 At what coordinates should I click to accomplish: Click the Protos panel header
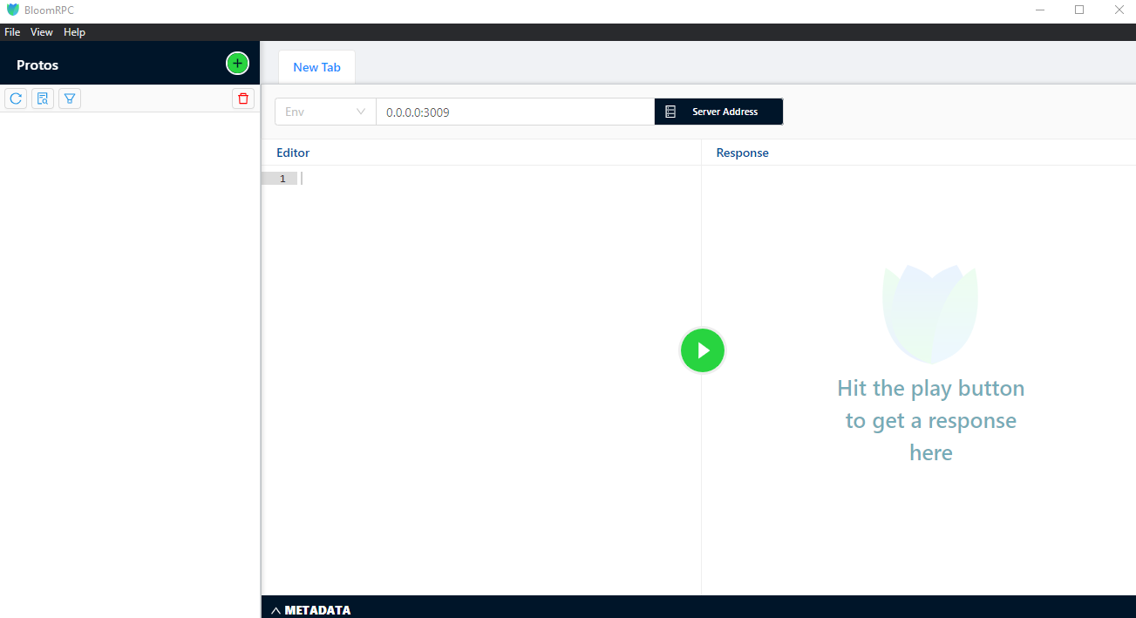pos(37,65)
